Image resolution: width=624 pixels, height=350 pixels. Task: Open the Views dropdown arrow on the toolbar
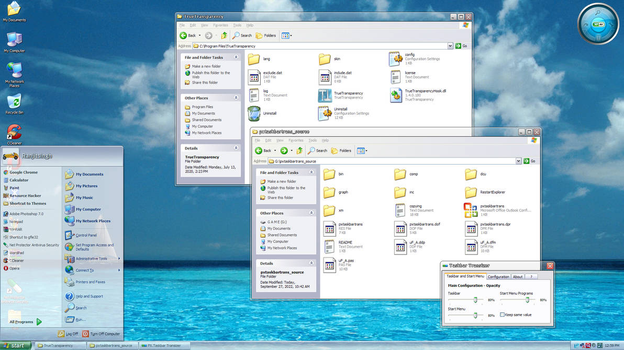291,36
